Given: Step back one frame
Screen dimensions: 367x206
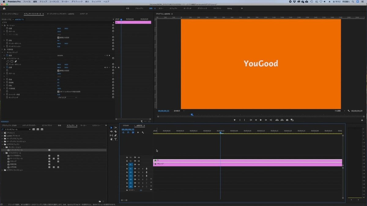Looking at the screenshot, I should pyautogui.click(x=256, y=120).
